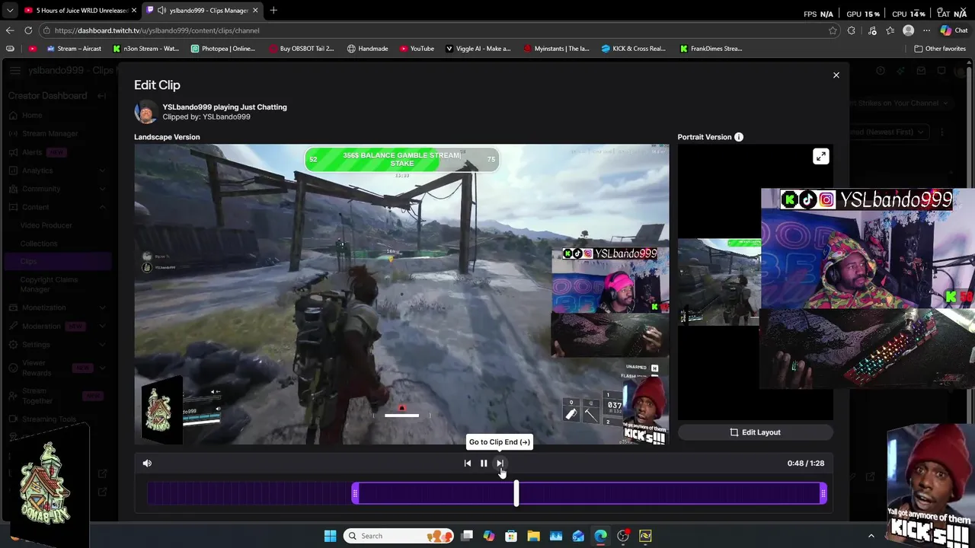Click the YSLbando999 channel avatar

click(x=145, y=112)
